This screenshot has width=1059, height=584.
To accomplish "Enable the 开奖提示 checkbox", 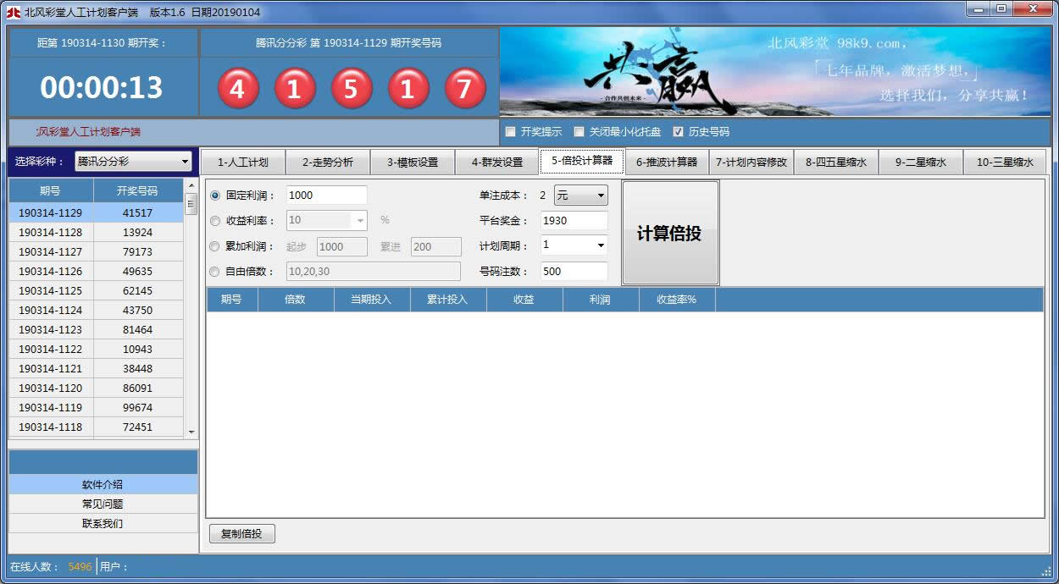I will click(x=510, y=132).
